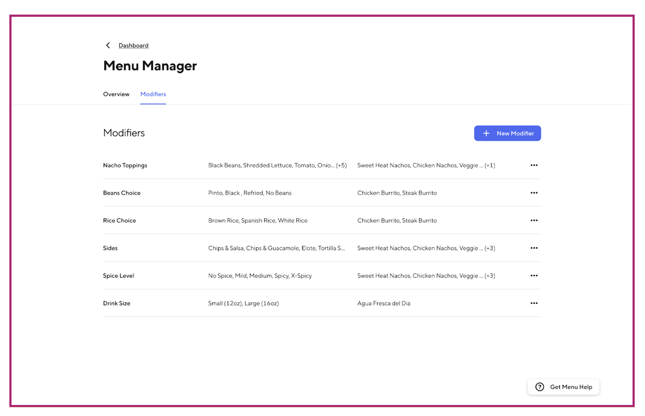Select the Nacho Toppings modifier name
This screenshot has height=416, width=645.
point(125,165)
